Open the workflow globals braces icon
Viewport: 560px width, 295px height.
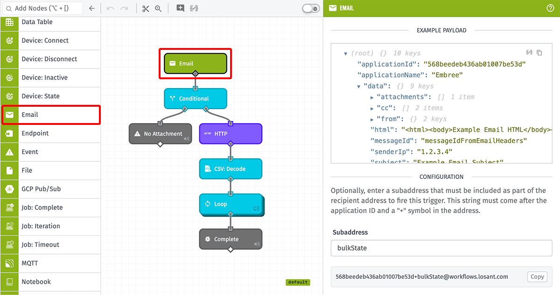(194, 8)
